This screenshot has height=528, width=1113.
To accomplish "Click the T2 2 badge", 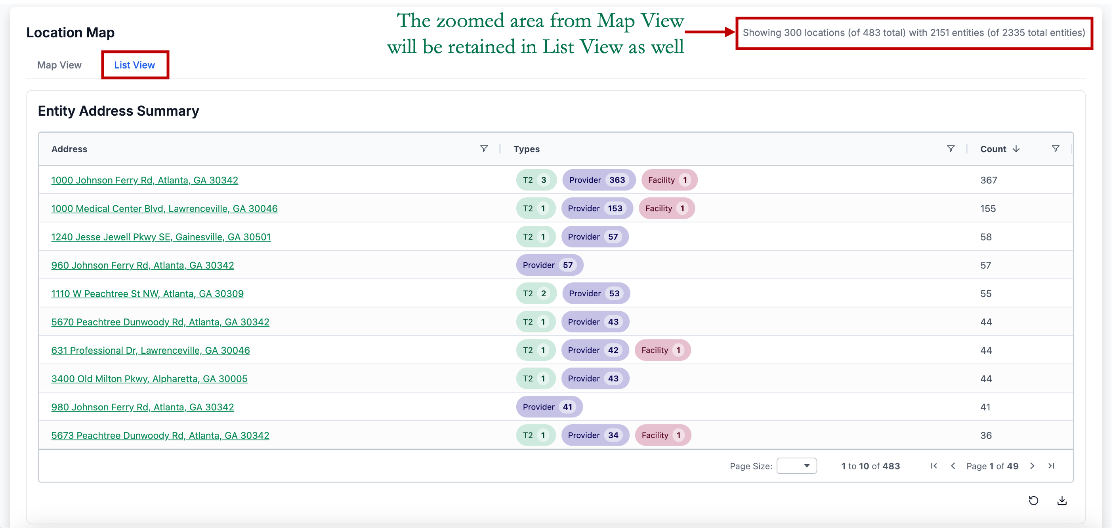I will (535, 294).
